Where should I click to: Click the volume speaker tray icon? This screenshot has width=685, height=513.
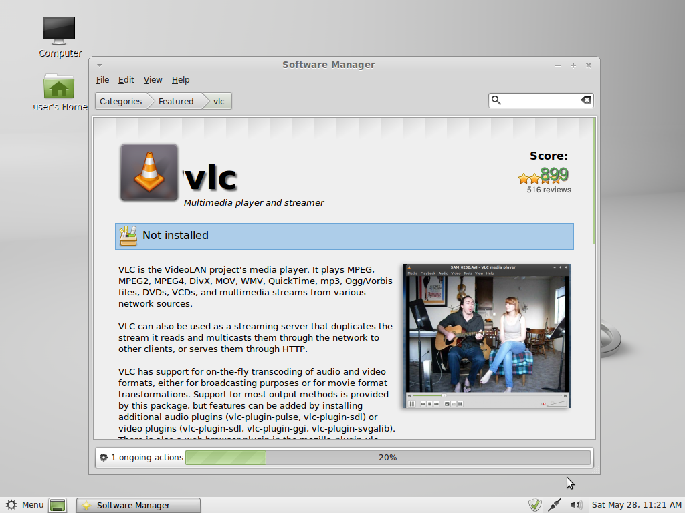click(576, 505)
